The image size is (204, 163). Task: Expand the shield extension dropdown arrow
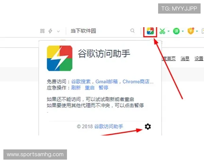pyautogui.click(x=197, y=31)
